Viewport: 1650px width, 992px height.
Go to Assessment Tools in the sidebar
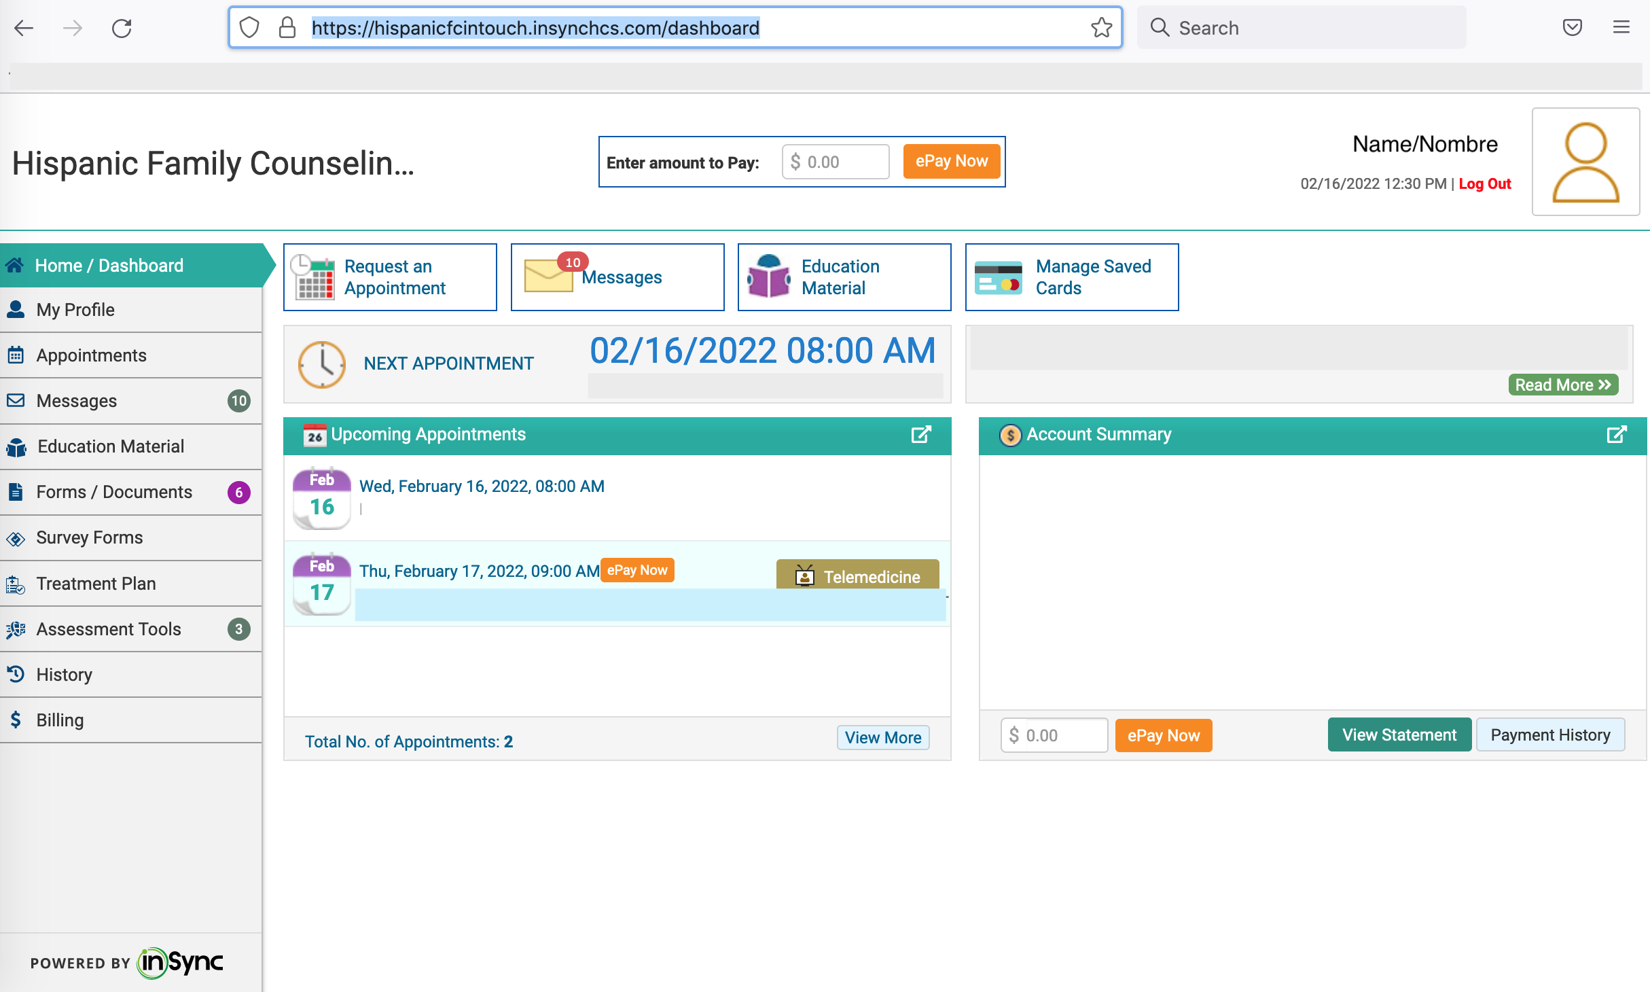[x=109, y=629]
